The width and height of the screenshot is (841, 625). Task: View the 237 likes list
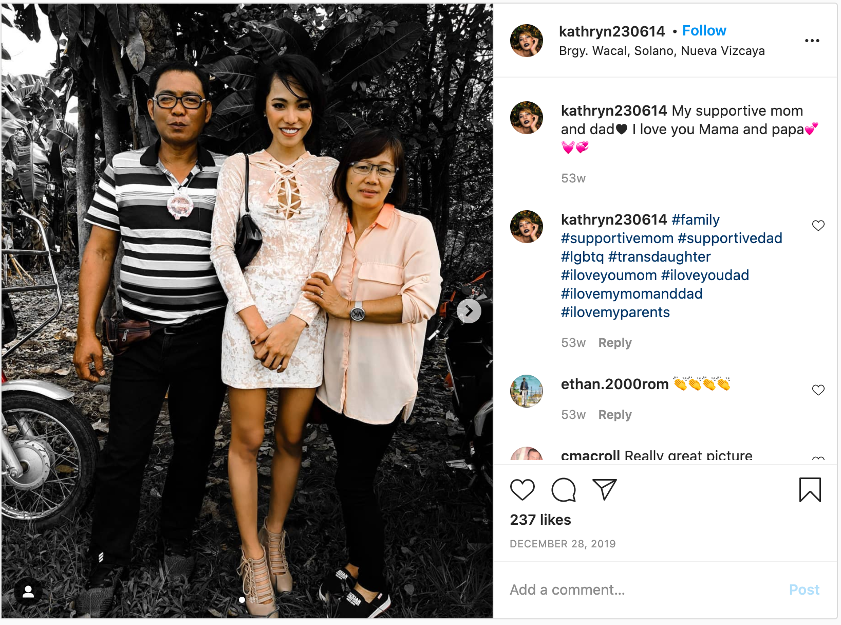click(x=540, y=520)
